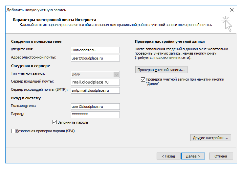This screenshot has height=169, width=242.
Task: Proceed with the 'Далее >' button
Action: 193,156
